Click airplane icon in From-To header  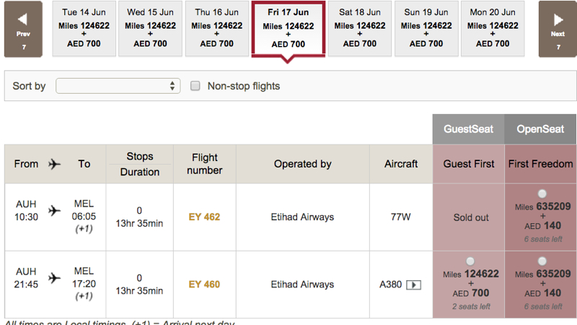coord(55,164)
